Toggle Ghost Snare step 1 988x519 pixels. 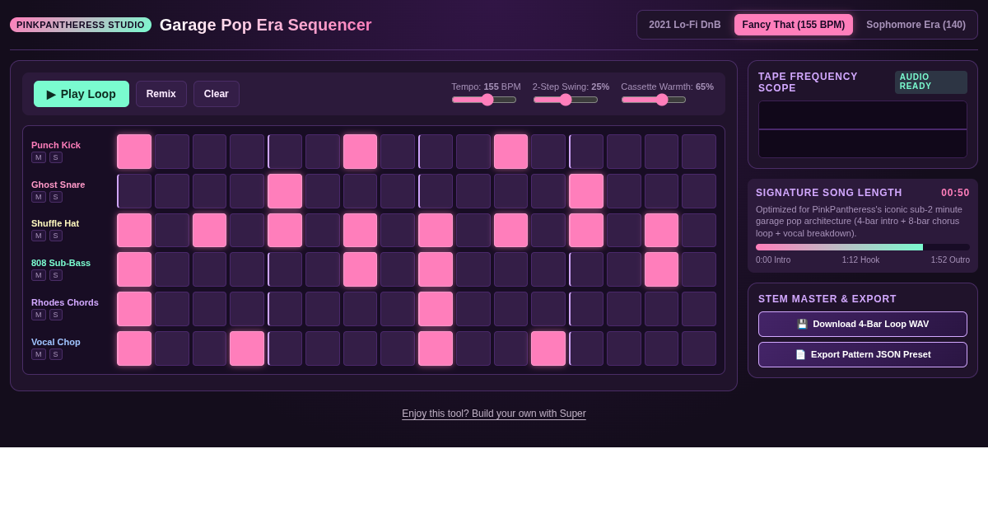click(134, 191)
